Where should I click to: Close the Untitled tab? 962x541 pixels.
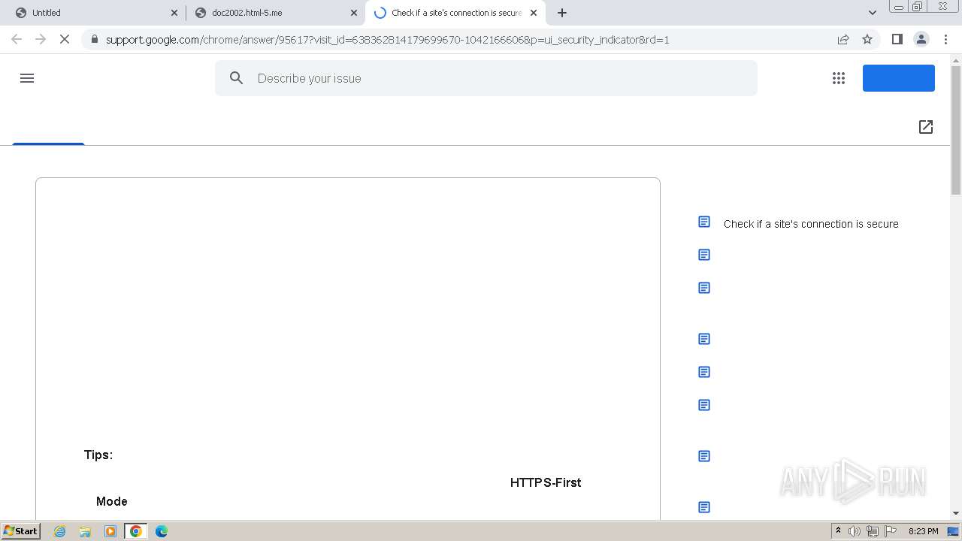(174, 13)
